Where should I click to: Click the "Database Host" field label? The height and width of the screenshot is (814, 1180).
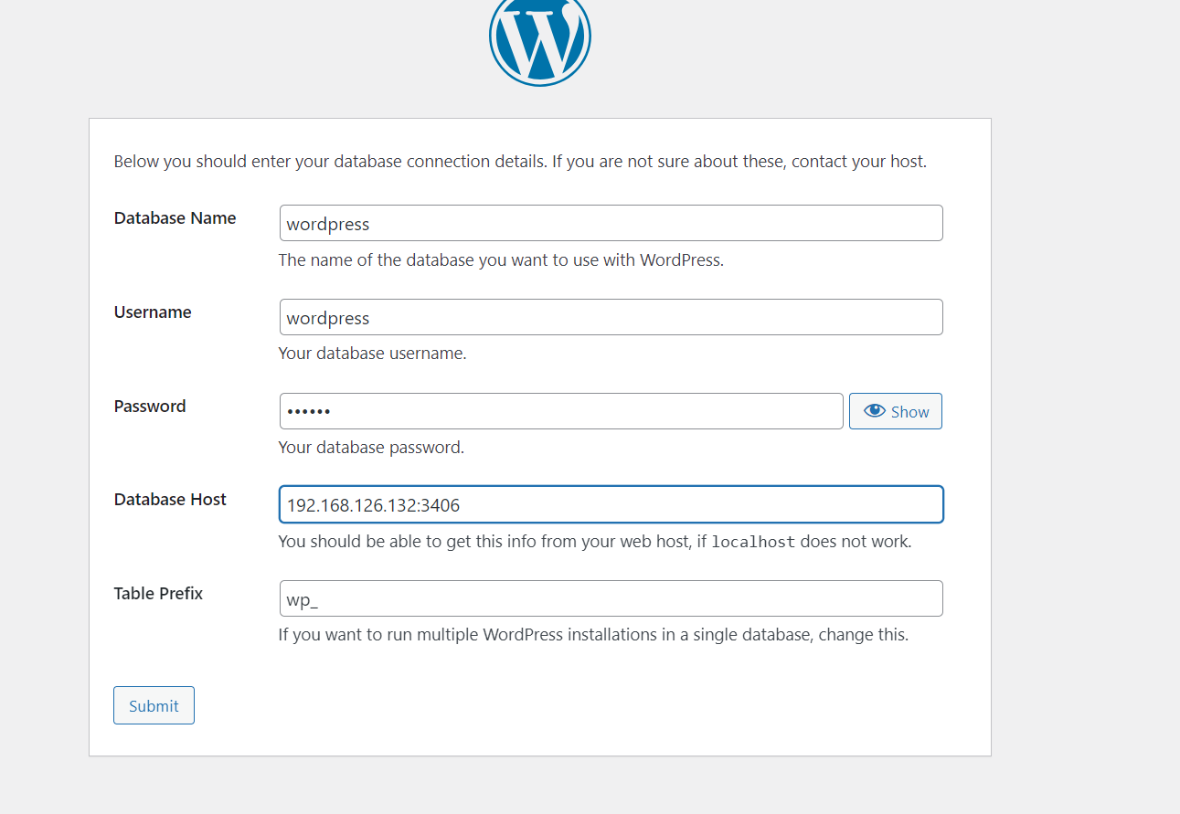(170, 500)
